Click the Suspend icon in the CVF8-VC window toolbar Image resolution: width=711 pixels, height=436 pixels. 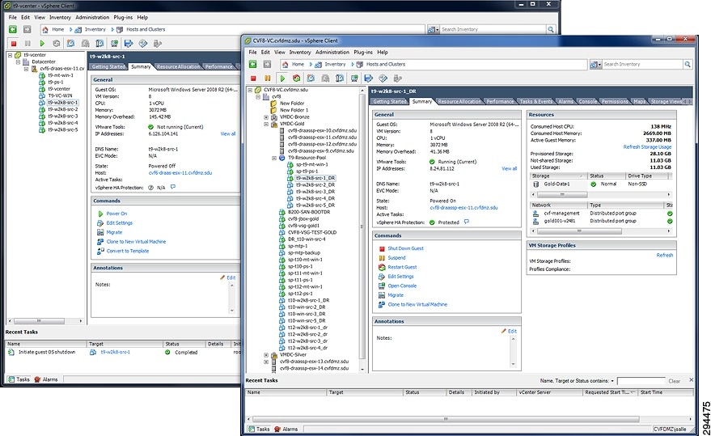268,78
